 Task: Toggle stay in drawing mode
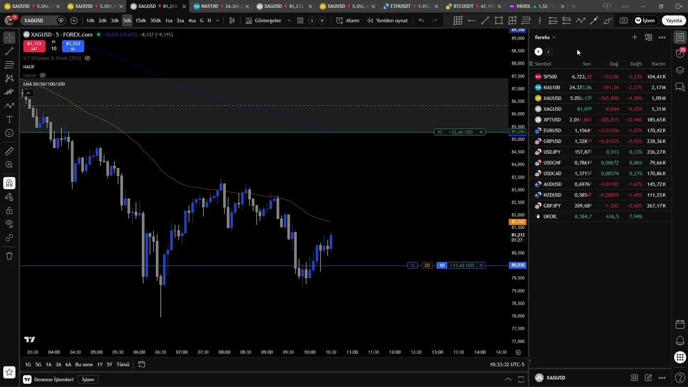[9, 197]
